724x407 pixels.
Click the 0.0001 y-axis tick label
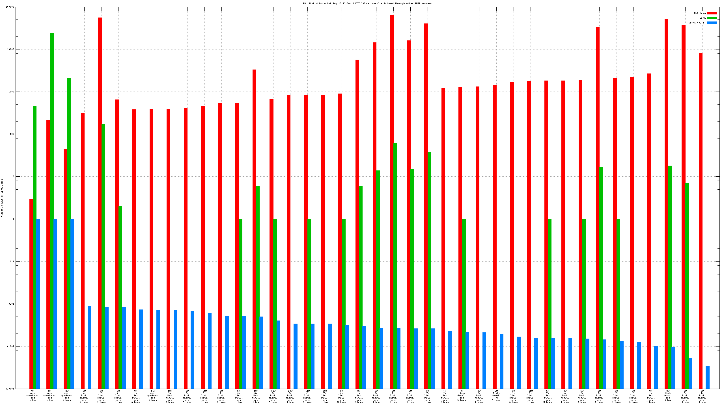(x=10, y=389)
